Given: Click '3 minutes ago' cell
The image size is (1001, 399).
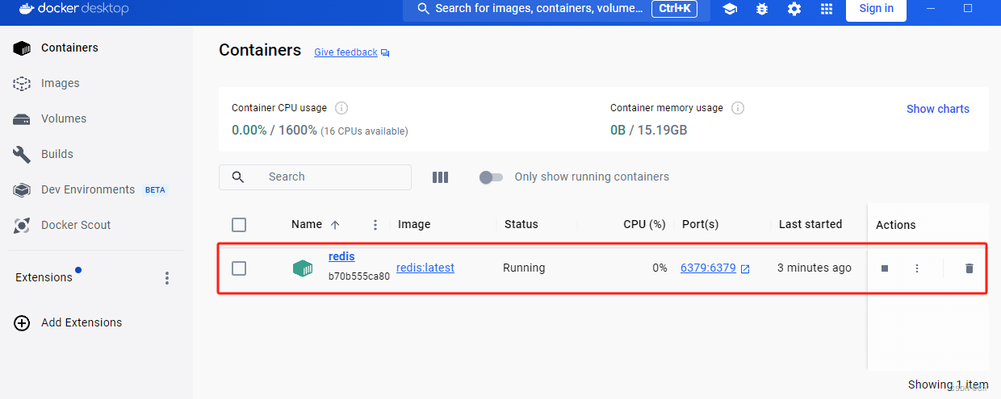Looking at the screenshot, I should [x=815, y=268].
